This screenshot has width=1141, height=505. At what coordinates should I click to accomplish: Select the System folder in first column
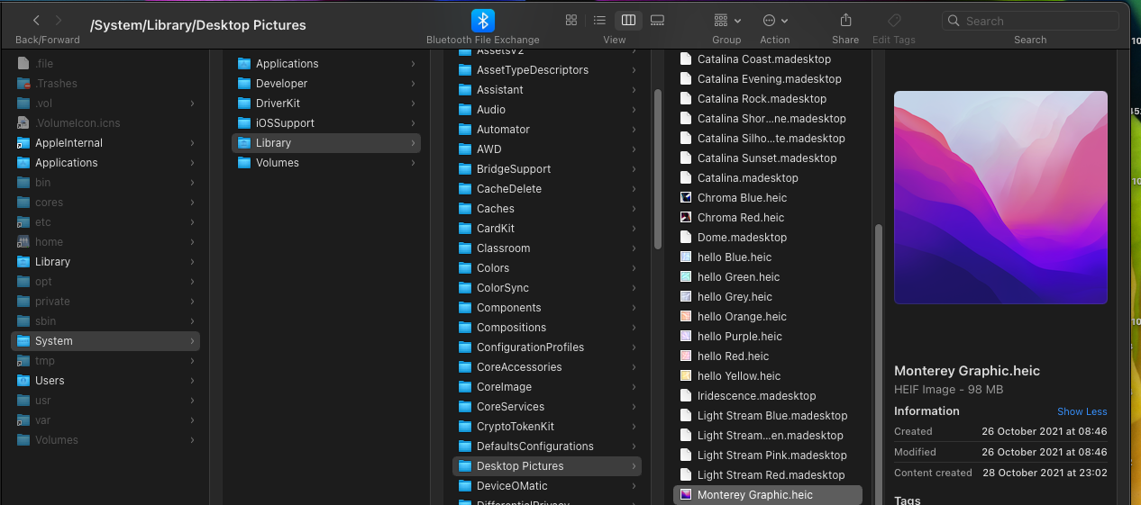(x=105, y=341)
